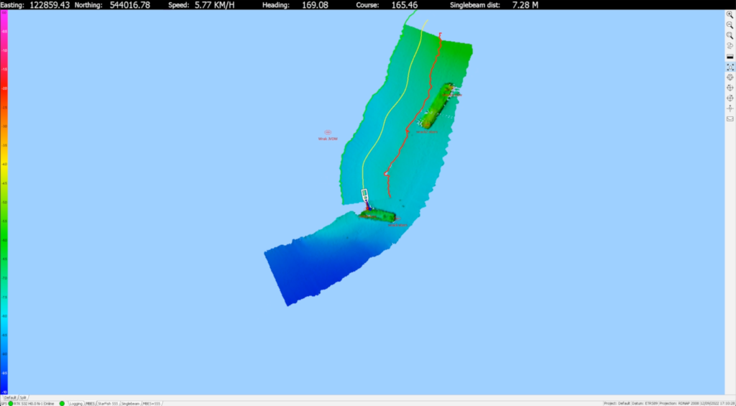Viewport: 736px width, 406px height.
Task: Open the Split view tab
Action: (24, 397)
